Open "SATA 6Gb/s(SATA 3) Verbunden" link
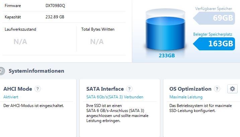The width and height of the screenshot is (240, 137). point(115,97)
